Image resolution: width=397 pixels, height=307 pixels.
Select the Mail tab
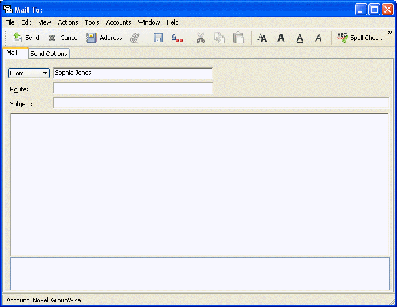(x=15, y=53)
